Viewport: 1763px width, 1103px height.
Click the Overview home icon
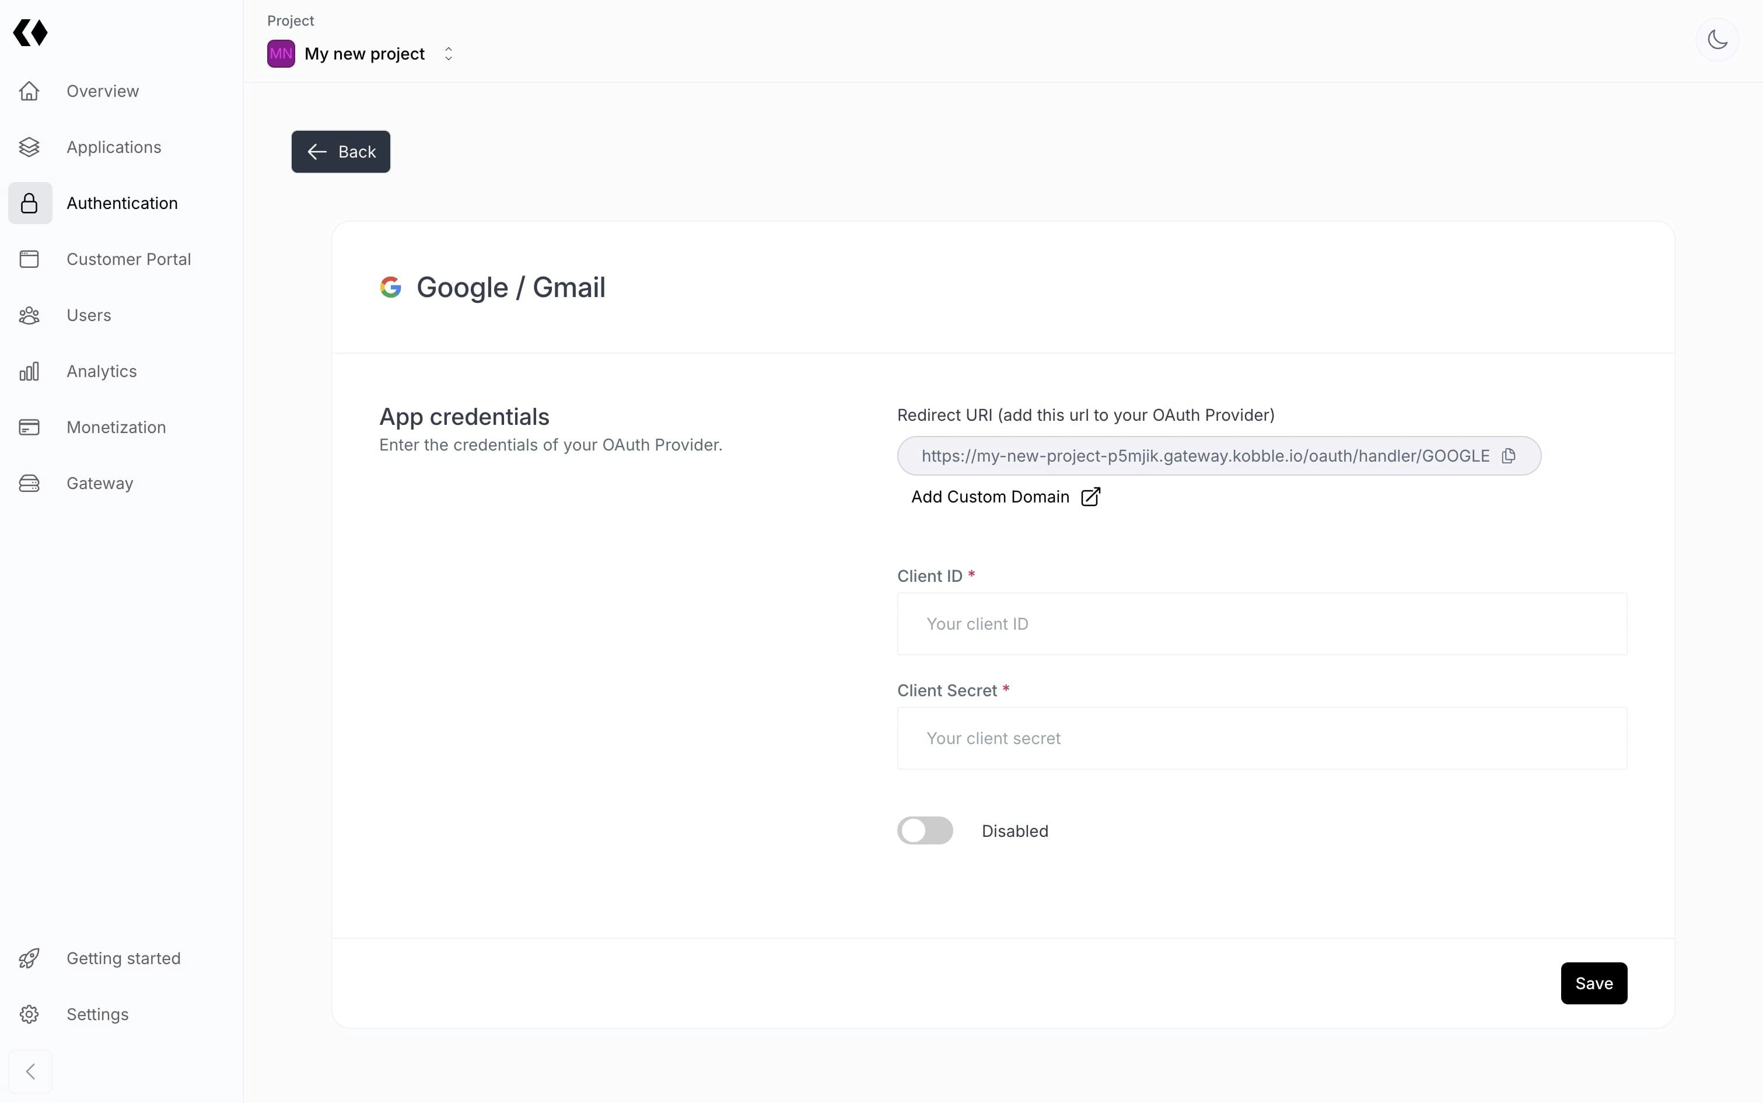click(x=29, y=91)
